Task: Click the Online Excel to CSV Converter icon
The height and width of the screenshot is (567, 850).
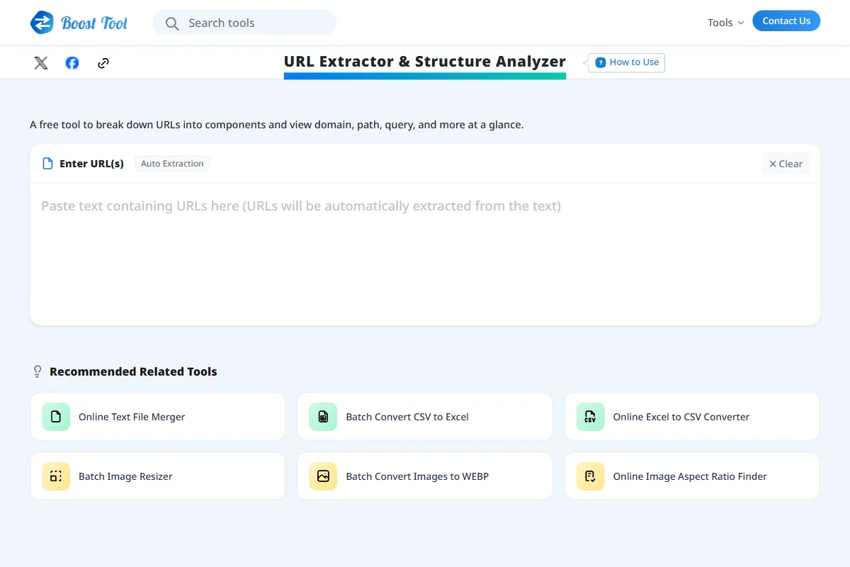Action: click(590, 417)
